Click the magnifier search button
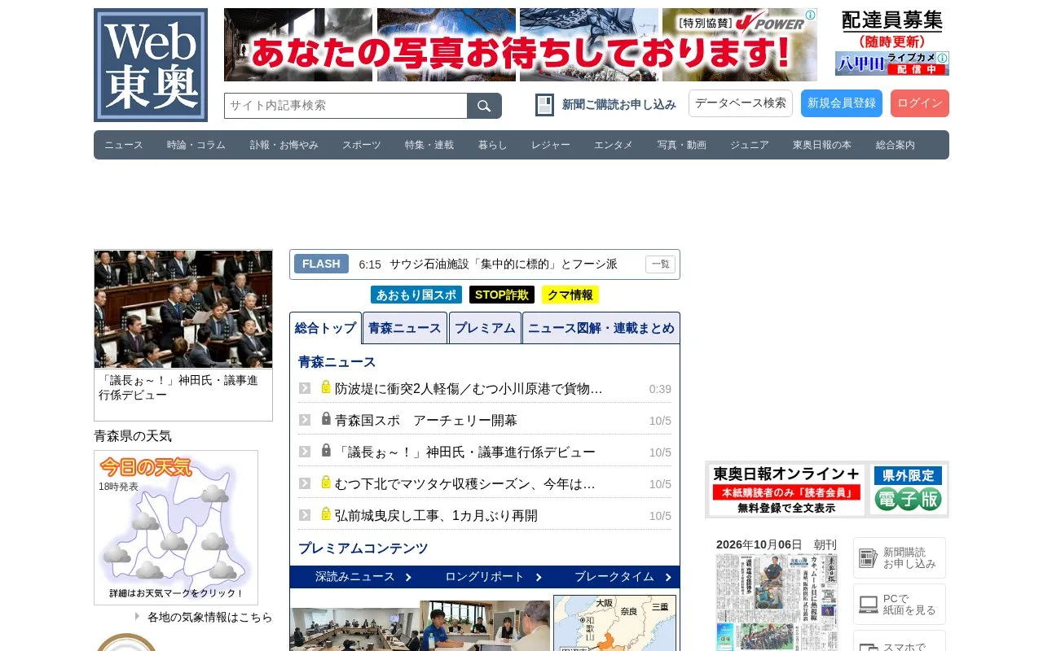 pyautogui.click(x=484, y=106)
